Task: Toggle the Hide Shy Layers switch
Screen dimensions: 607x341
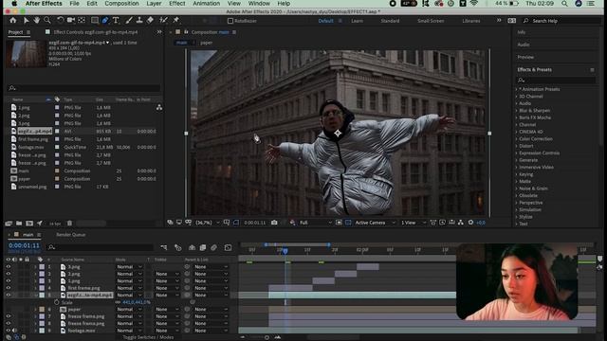Action: [x=192, y=247]
